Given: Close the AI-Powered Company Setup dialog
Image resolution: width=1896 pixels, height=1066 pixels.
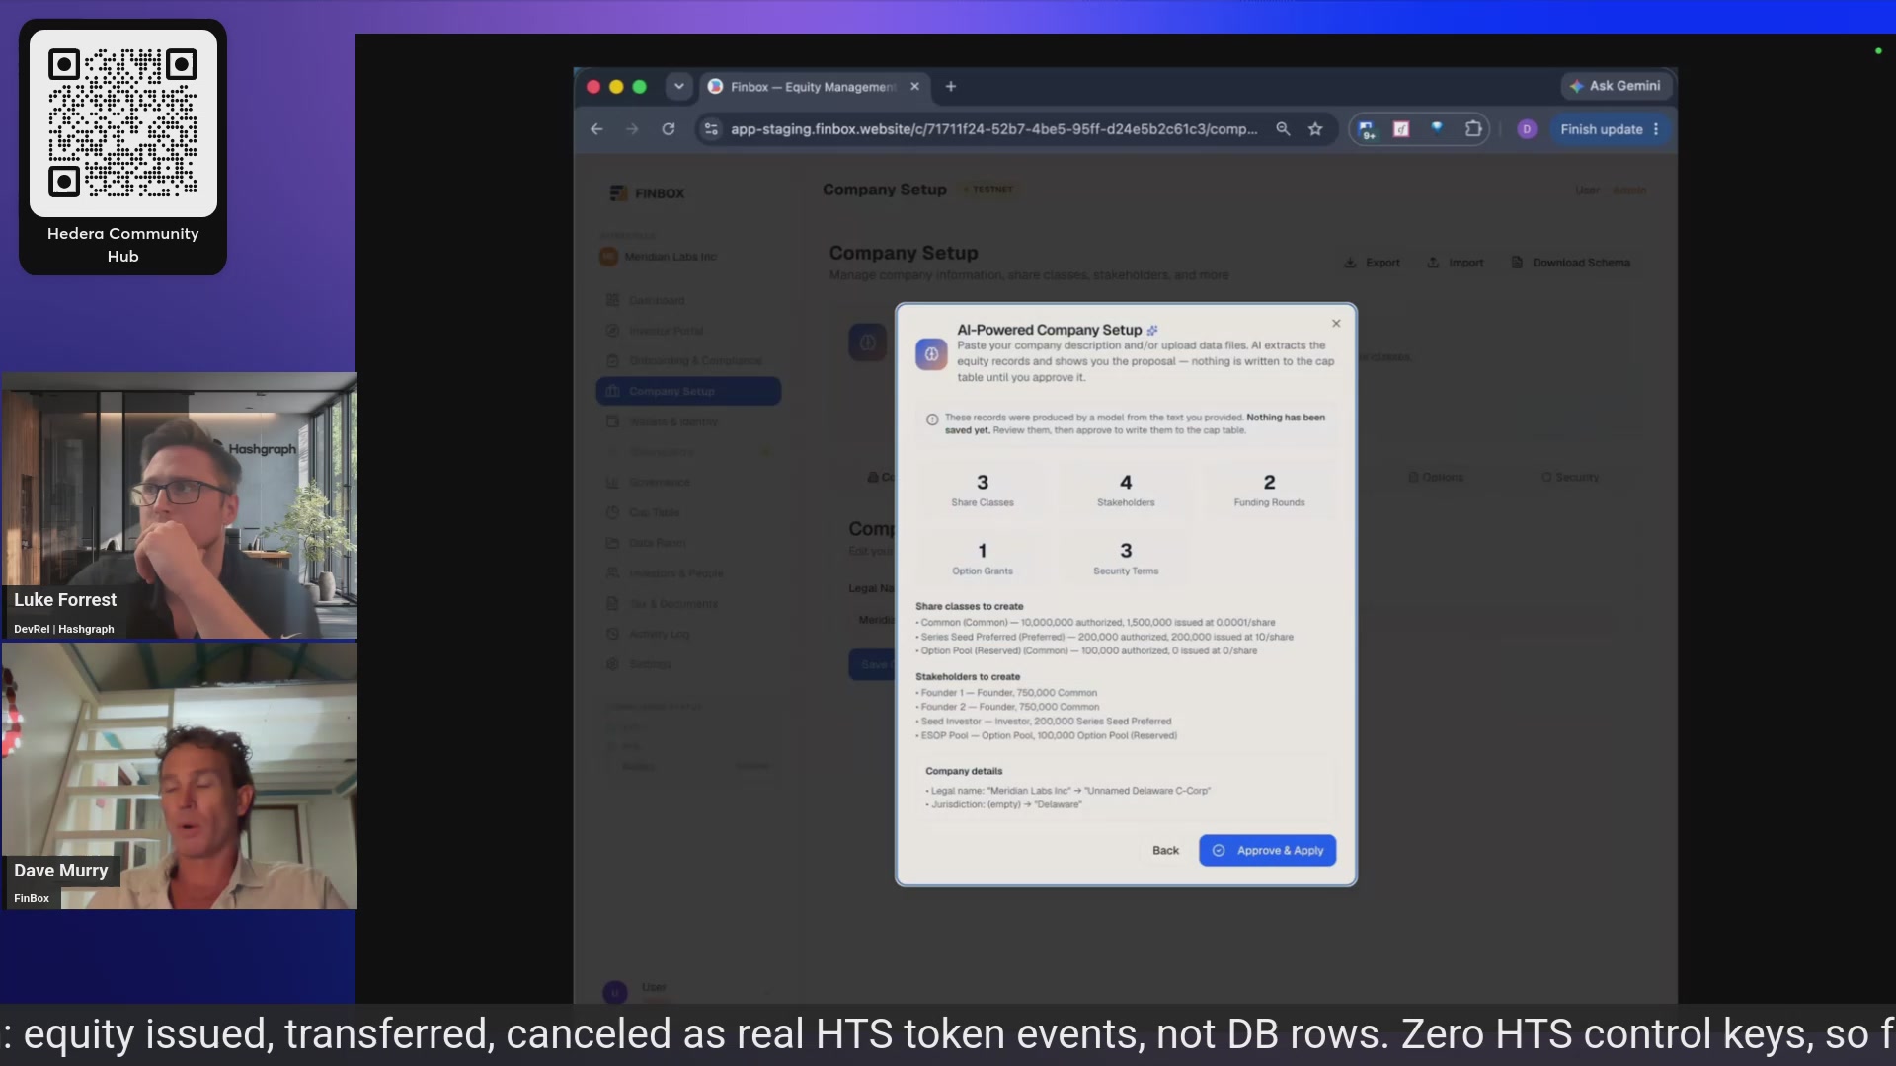Looking at the screenshot, I should (1336, 324).
